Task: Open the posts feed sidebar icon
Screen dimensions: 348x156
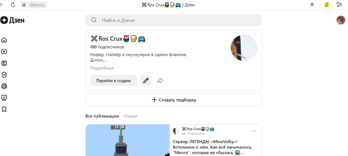Action: tap(4, 86)
